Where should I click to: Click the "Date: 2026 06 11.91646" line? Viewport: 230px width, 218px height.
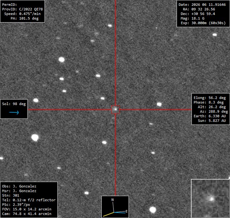pyautogui.click(x=202, y=5)
